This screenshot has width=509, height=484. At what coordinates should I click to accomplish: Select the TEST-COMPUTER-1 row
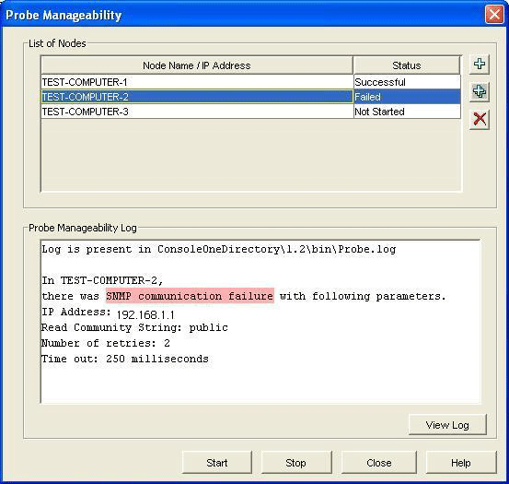250,82
